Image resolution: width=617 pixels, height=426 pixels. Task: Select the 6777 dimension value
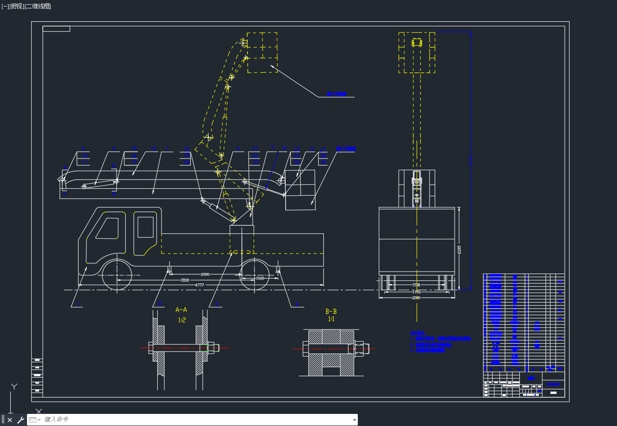point(200,285)
